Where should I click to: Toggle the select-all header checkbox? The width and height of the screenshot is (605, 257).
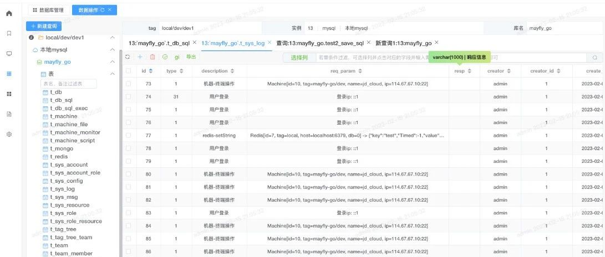tap(129, 71)
